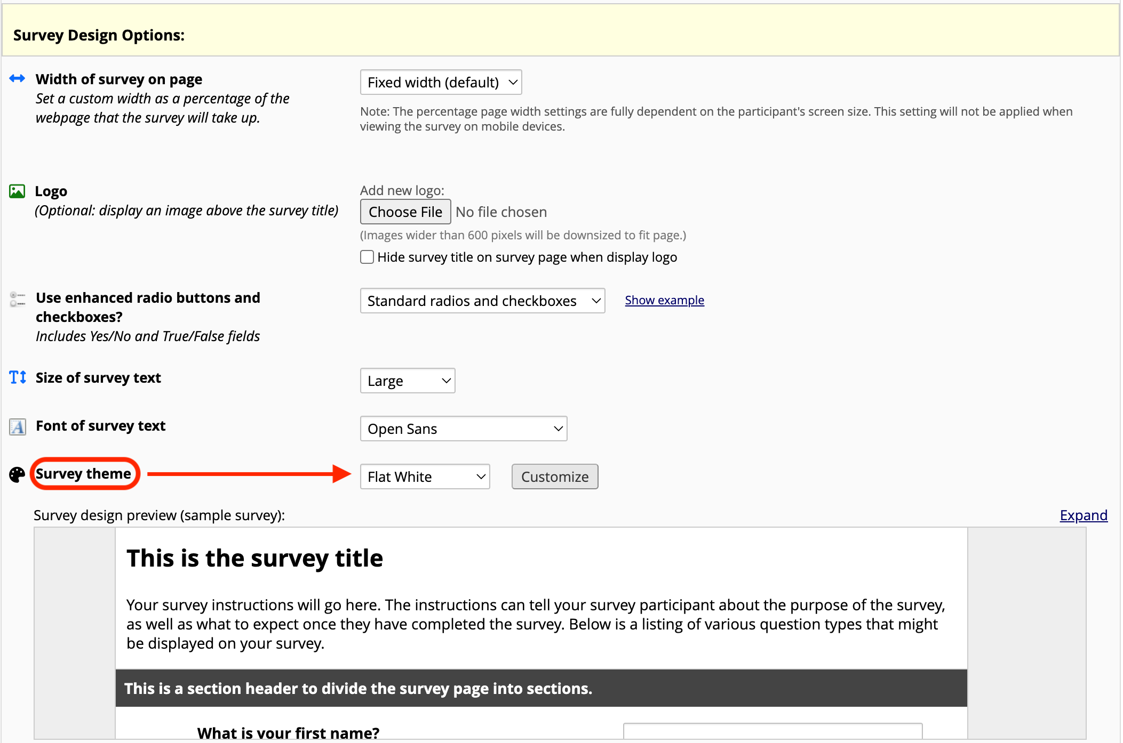The image size is (1123, 743).
Task: Click the Expand preview link
Action: [x=1084, y=515]
